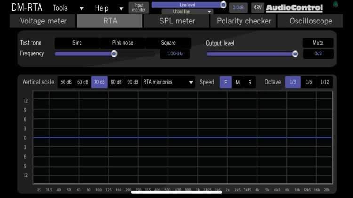Switch to the Oscilloscope tab
Screen dimensions: 353x198
310,21
